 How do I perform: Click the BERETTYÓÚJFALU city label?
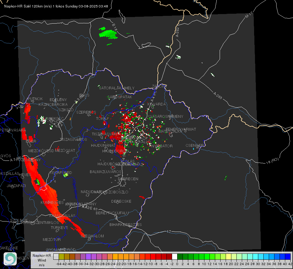click(112, 213)
